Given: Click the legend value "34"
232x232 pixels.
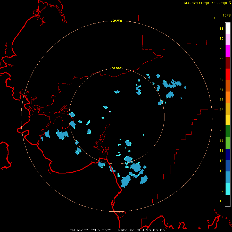Looking at the screenshot, I should [221, 110].
